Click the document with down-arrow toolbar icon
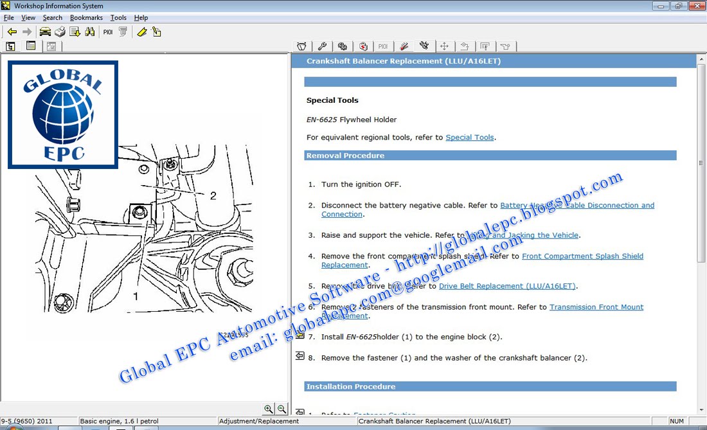This screenshot has width=707, height=430. pyautogui.click(x=75, y=32)
